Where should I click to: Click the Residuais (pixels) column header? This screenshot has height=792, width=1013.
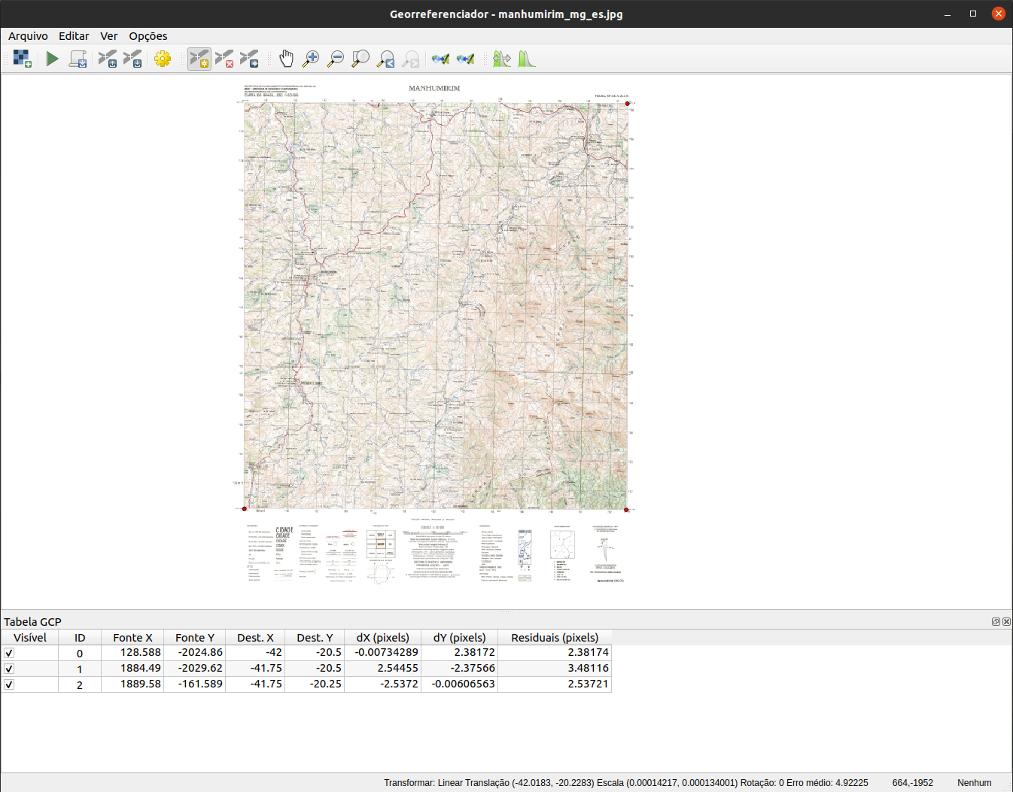click(555, 637)
